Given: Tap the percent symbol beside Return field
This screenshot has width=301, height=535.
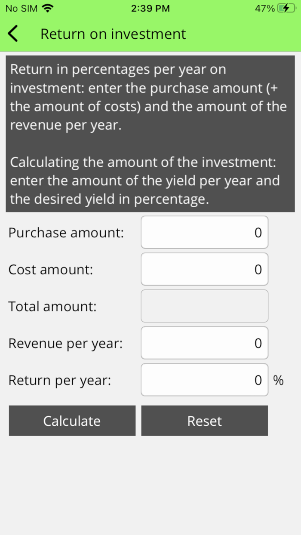Looking at the screenshot, I should (278, 380).
